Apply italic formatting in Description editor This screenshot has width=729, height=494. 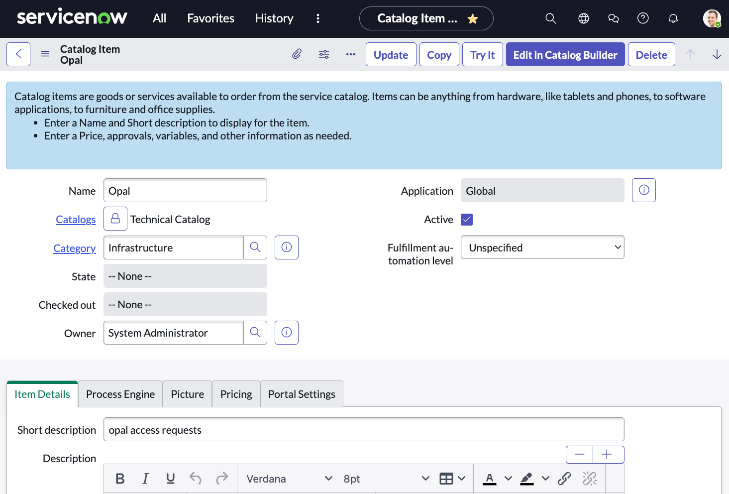coord(145,479)
